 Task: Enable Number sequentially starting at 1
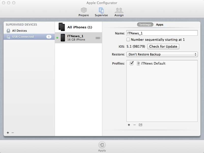[128, 40]
